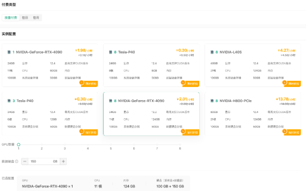Click the selected GPU text NVIDIA-GeForce-RTX-4090 × 1

point(47,186)
